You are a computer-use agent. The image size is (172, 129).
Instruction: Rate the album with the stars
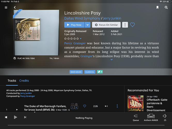72,39
